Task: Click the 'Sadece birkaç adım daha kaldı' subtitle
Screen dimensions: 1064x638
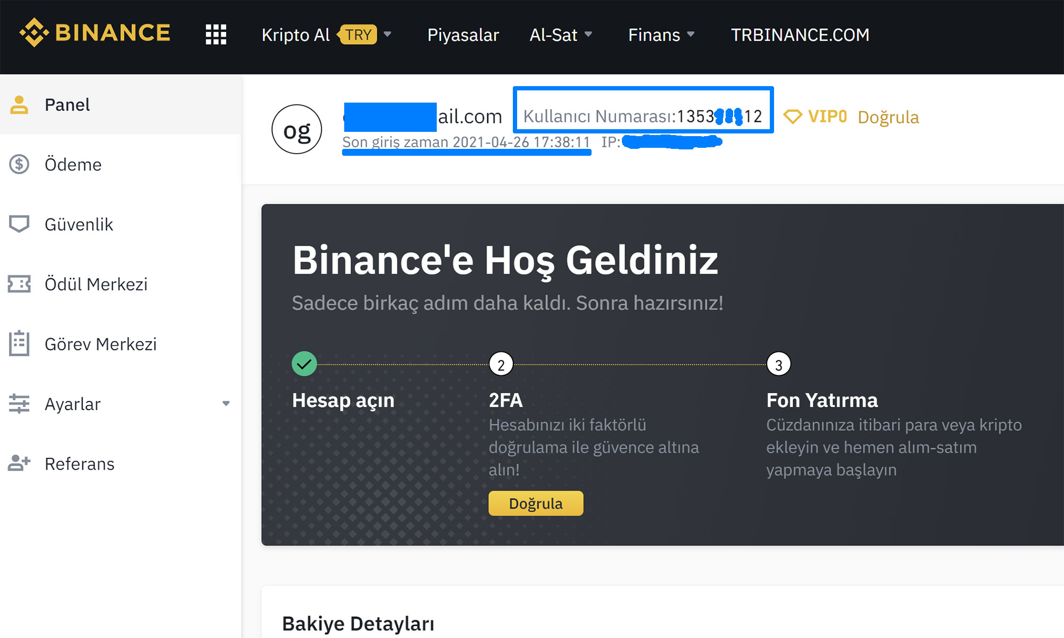Action: pos(508,303)
